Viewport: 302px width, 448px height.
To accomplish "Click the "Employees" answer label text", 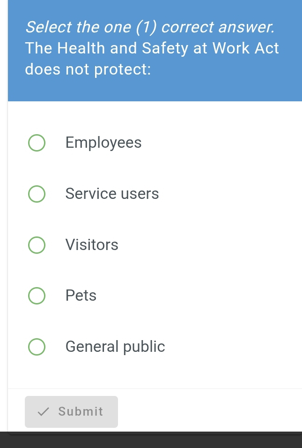I will tap(103, 143).
